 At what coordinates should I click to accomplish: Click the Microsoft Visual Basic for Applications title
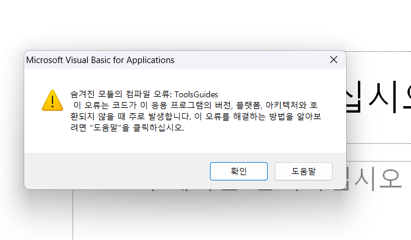tap(100, 60)
